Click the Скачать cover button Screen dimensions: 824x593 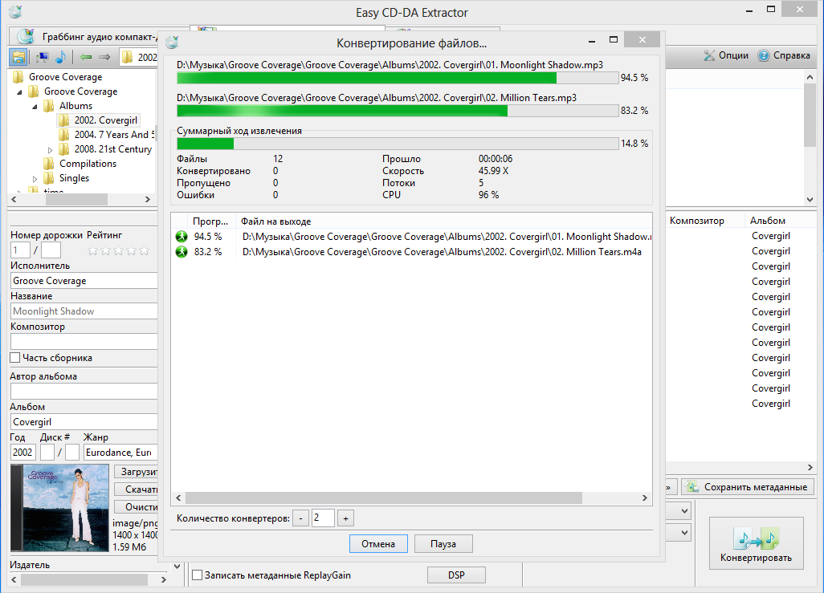[x=136, y=489]
